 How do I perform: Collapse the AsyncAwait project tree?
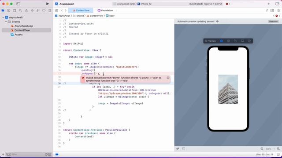[x=3, y=18]
